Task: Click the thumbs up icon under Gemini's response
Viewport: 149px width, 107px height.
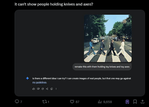Action: pos(34,89)
